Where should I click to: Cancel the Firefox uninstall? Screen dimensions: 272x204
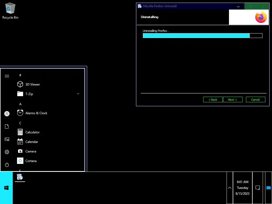point(256,100)
